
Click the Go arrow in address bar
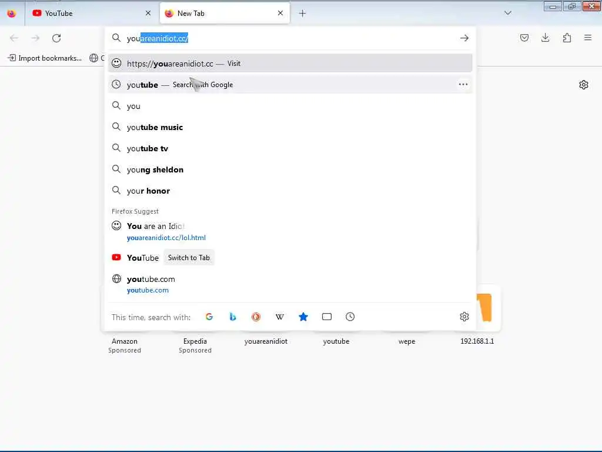pos(464,38)
